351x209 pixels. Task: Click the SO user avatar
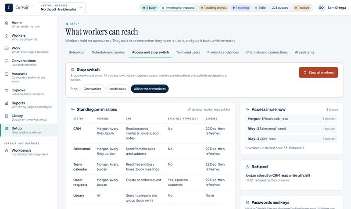[x=321, y=7]
